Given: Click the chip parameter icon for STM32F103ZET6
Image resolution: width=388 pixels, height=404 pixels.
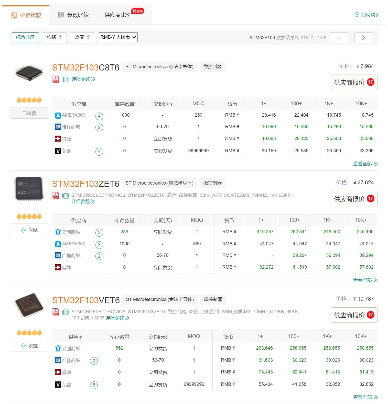Looking at the screenshot, I should [x=66, y=196].
